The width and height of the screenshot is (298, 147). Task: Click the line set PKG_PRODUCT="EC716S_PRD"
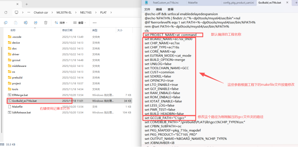[171, 134]
